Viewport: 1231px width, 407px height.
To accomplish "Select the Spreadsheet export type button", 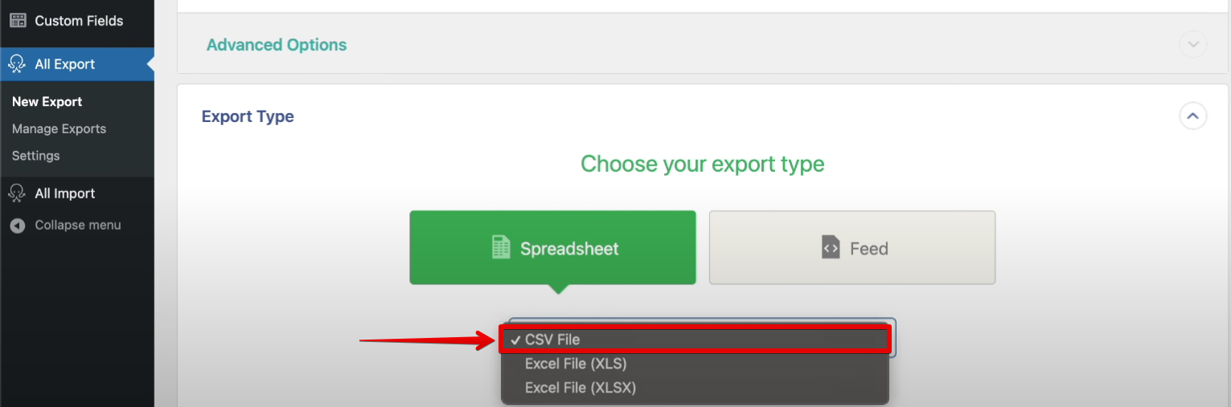I will (552, 247).
